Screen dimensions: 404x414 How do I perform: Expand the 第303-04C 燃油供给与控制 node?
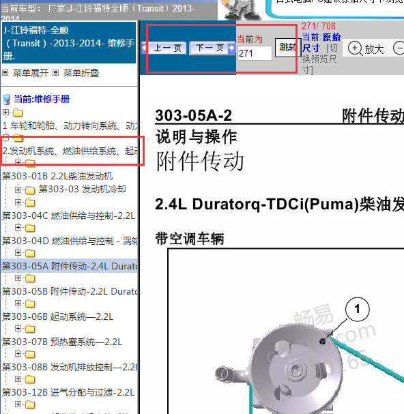(18, 203)
